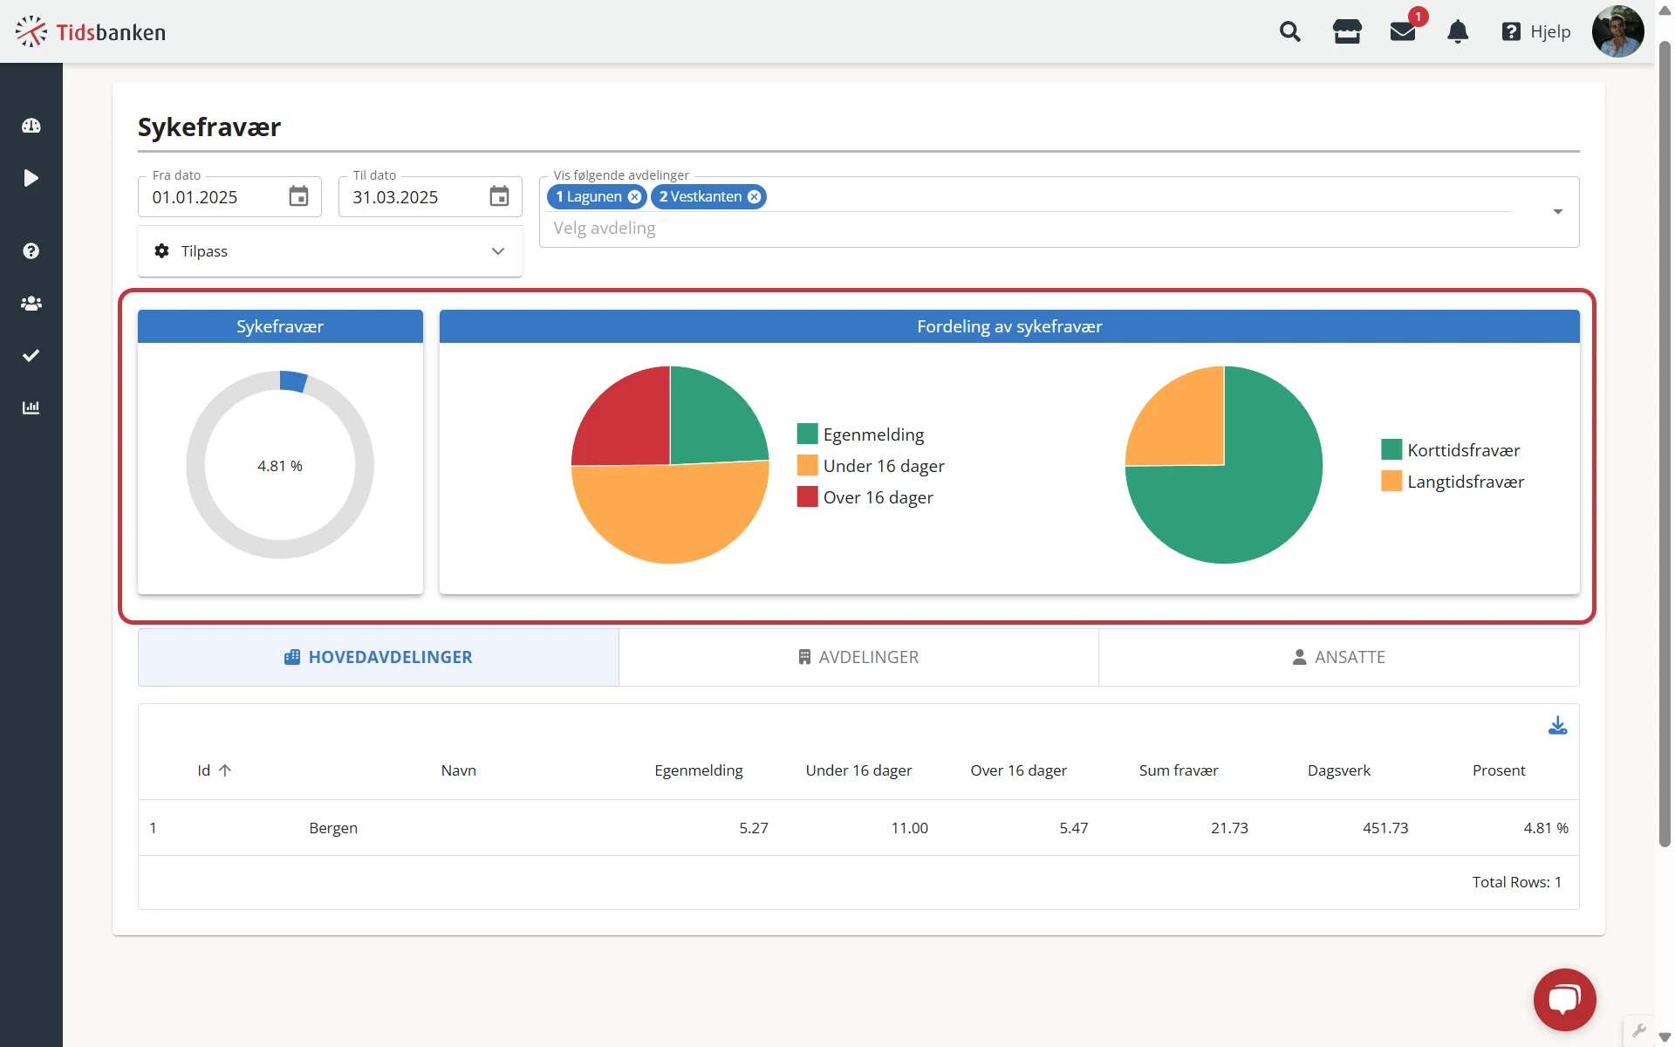Sort by Navn column header

[x=459, y=770]
